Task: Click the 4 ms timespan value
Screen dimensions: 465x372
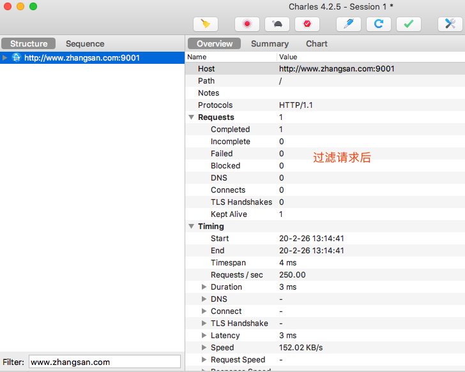Action: pyautogui.click(x=287, y=263)
